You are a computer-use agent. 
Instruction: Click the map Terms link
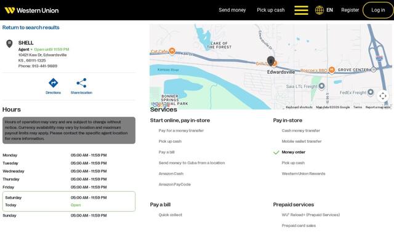[x=358, y=107]
